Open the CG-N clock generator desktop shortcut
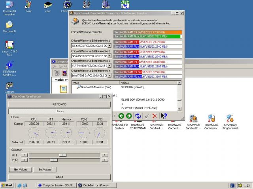 coord(66,6)
